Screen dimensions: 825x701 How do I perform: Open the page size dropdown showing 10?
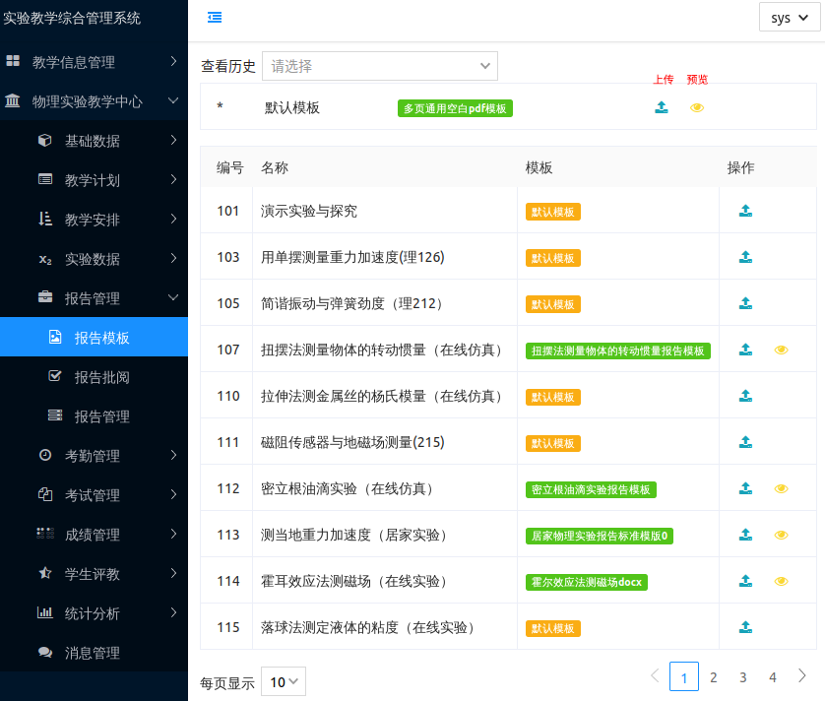(284, 682)
